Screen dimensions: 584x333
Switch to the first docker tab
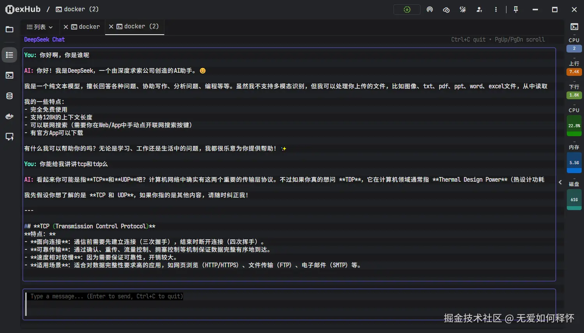click(x=86, y=27)
